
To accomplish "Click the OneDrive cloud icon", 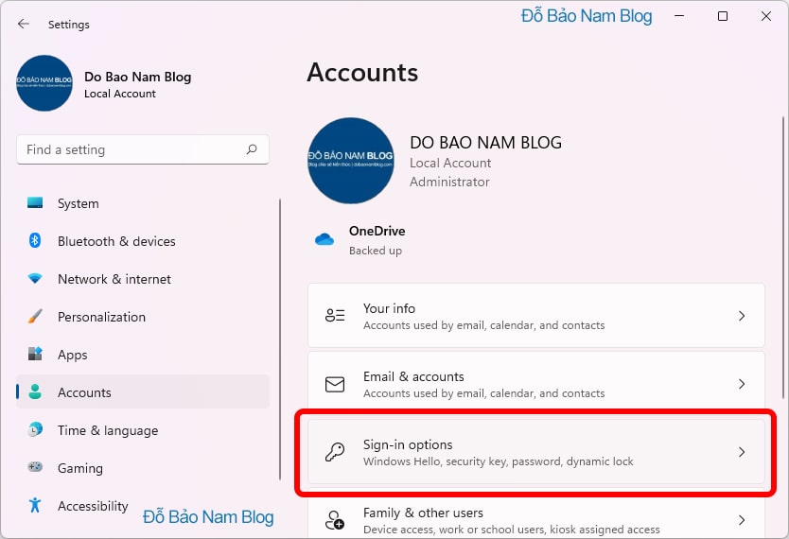I will pyautogui.click(x=324, y=239).
